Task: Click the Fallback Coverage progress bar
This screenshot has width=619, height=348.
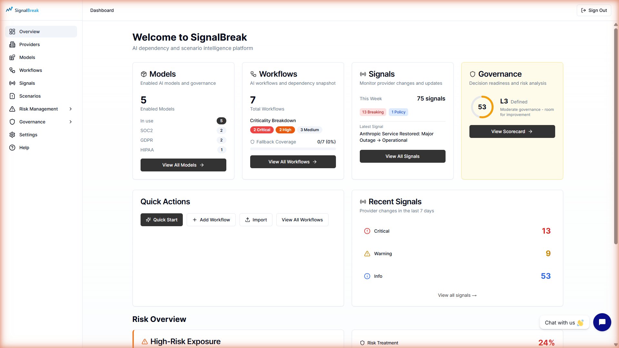Action: 293,149
